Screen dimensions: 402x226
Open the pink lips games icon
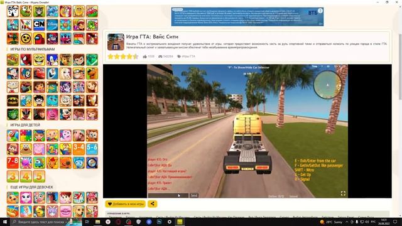point(65,212)
